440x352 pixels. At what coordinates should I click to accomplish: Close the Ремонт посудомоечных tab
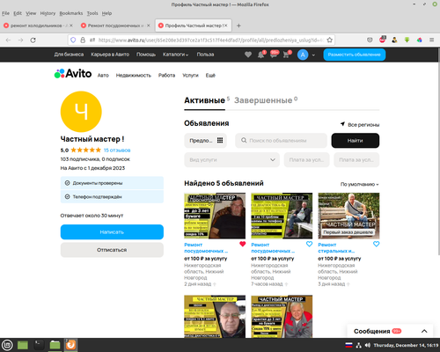point(149,26)
